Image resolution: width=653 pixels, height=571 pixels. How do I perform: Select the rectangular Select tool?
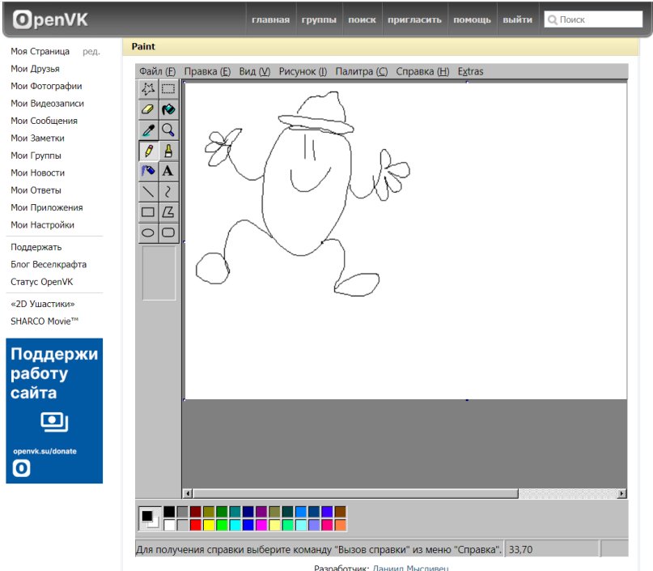click(x=168, y=89)
